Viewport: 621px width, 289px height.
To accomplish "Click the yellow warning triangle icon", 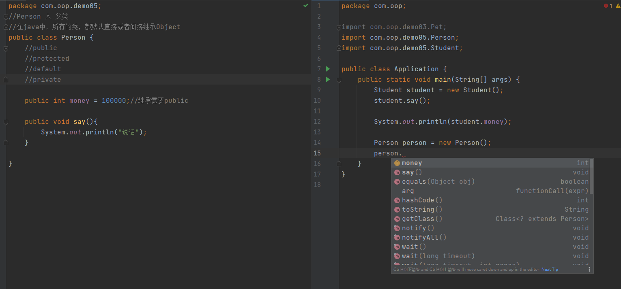I will pos(618,6).
